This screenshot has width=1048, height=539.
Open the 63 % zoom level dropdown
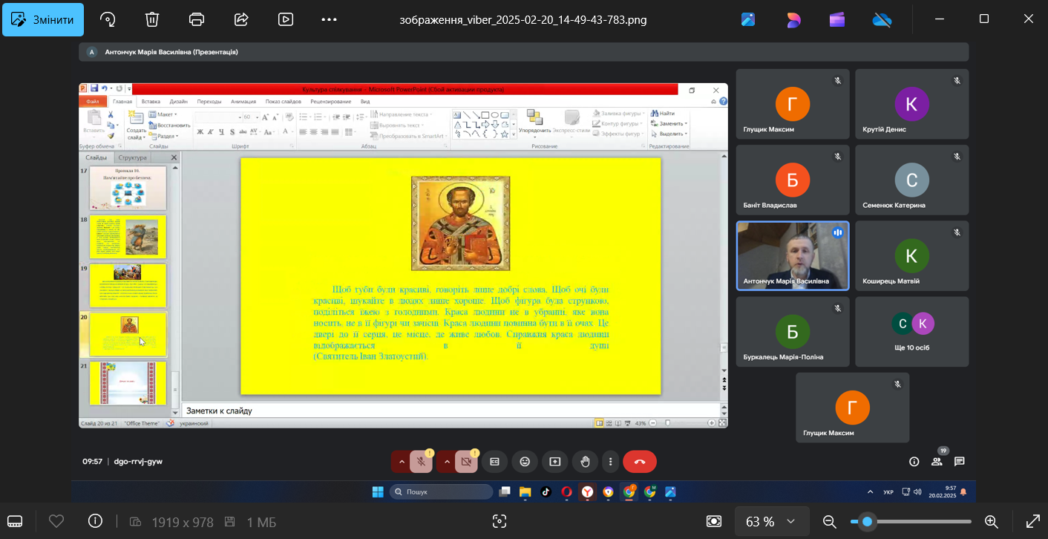770,521
